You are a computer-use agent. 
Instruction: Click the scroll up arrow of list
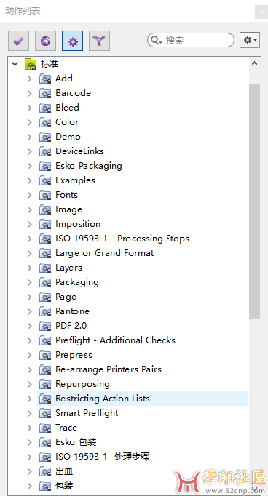254,63
